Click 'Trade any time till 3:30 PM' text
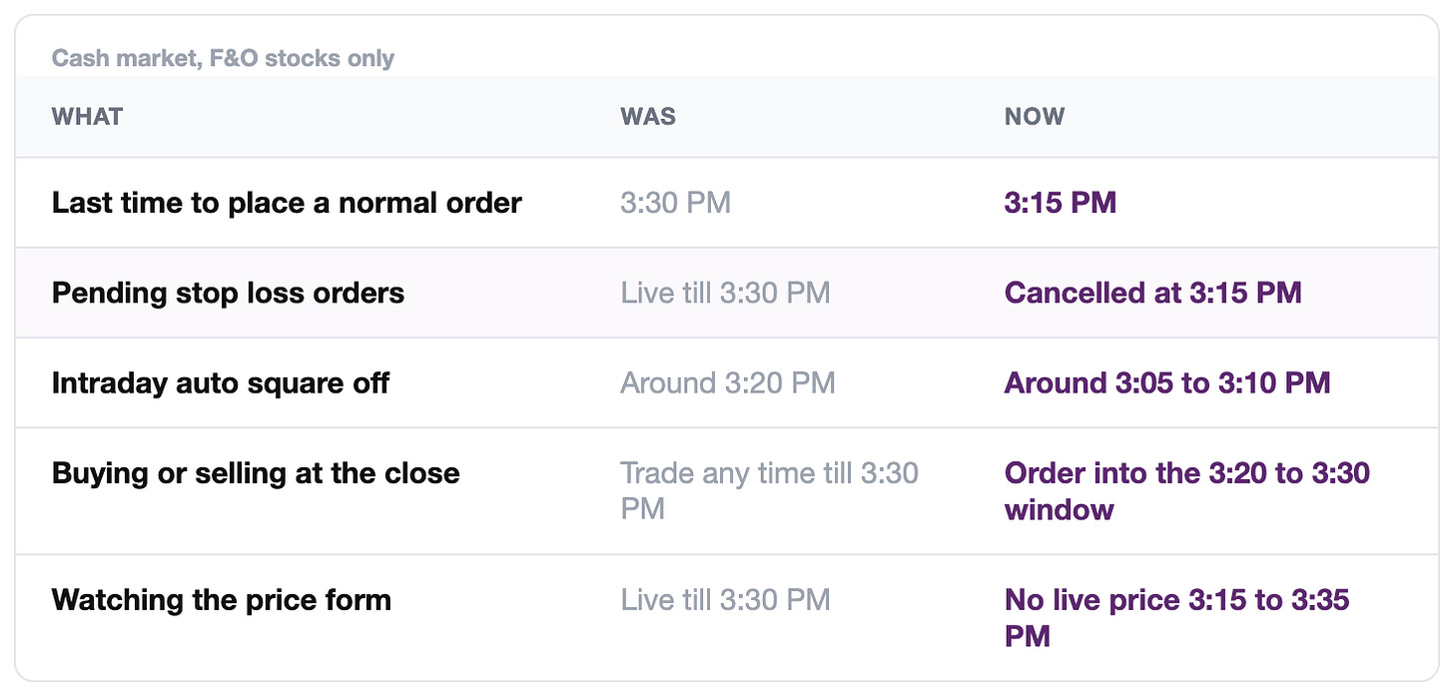 (770, 490)
